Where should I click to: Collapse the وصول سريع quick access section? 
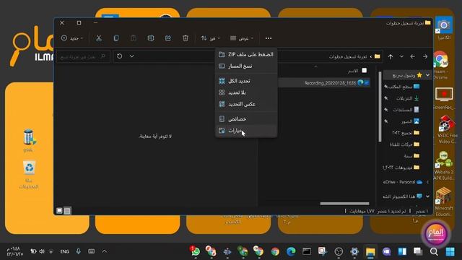427,75
